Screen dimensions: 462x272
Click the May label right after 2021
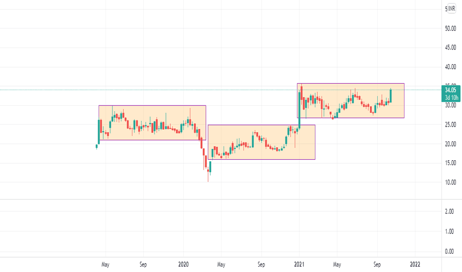[337, 265]
